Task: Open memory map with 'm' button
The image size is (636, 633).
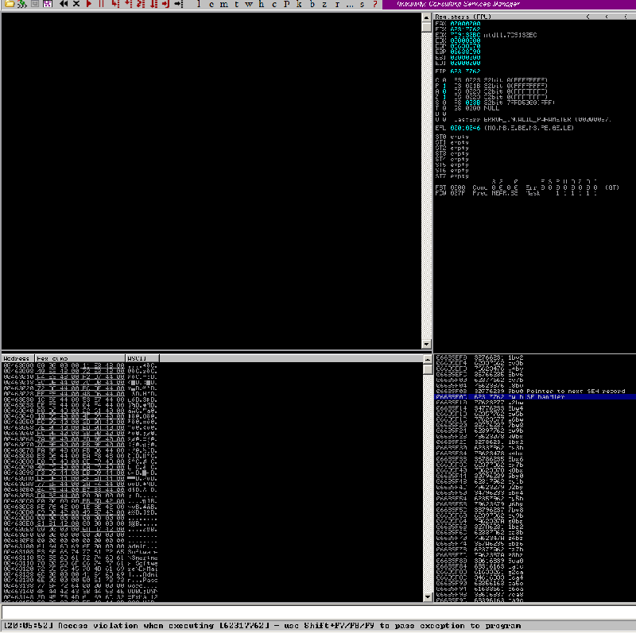Action: 223,5
